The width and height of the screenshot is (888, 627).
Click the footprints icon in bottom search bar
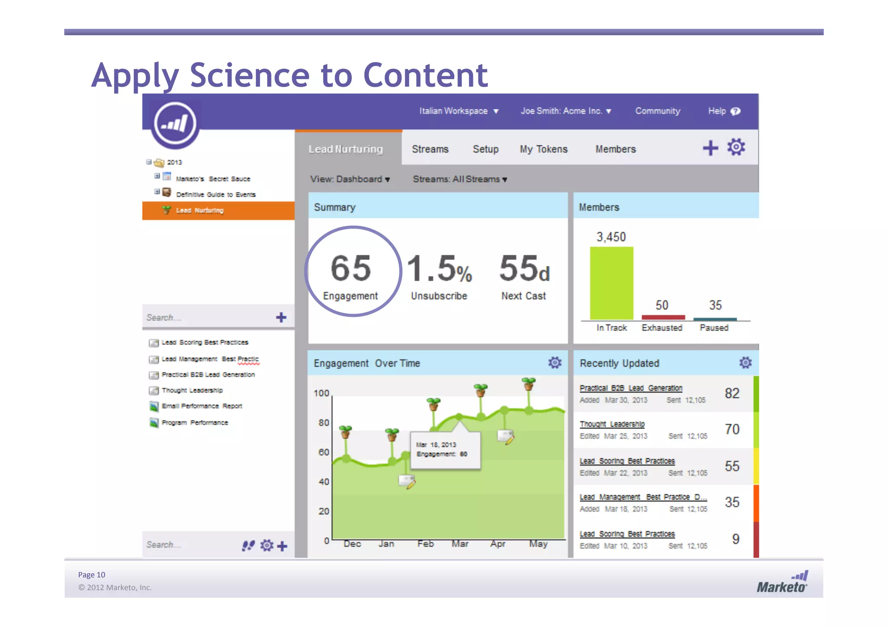pos(248,546)
